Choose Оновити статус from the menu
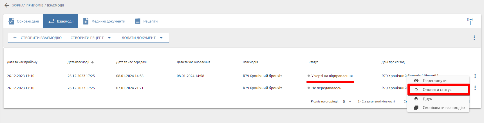 coord(437,90)
